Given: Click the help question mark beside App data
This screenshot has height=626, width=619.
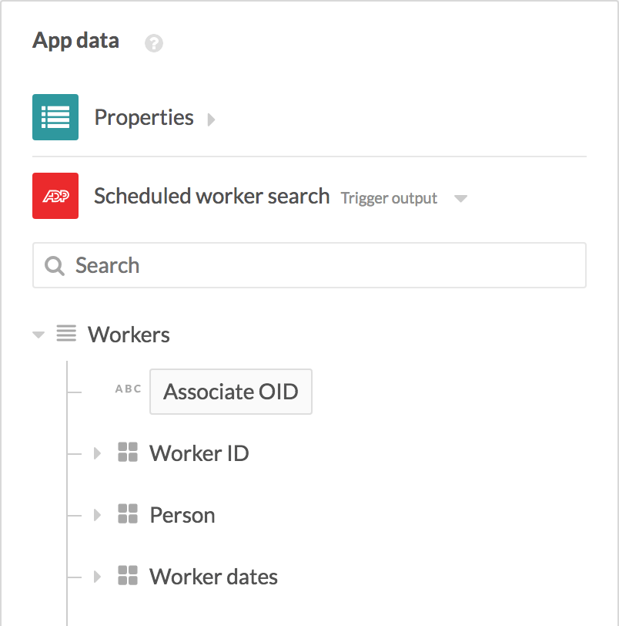Looking at the screenshot, I should (x=154, y=43).
